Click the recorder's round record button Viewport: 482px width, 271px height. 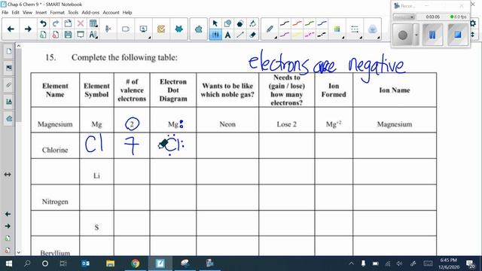pyautogui.click(x=403, y=35)
